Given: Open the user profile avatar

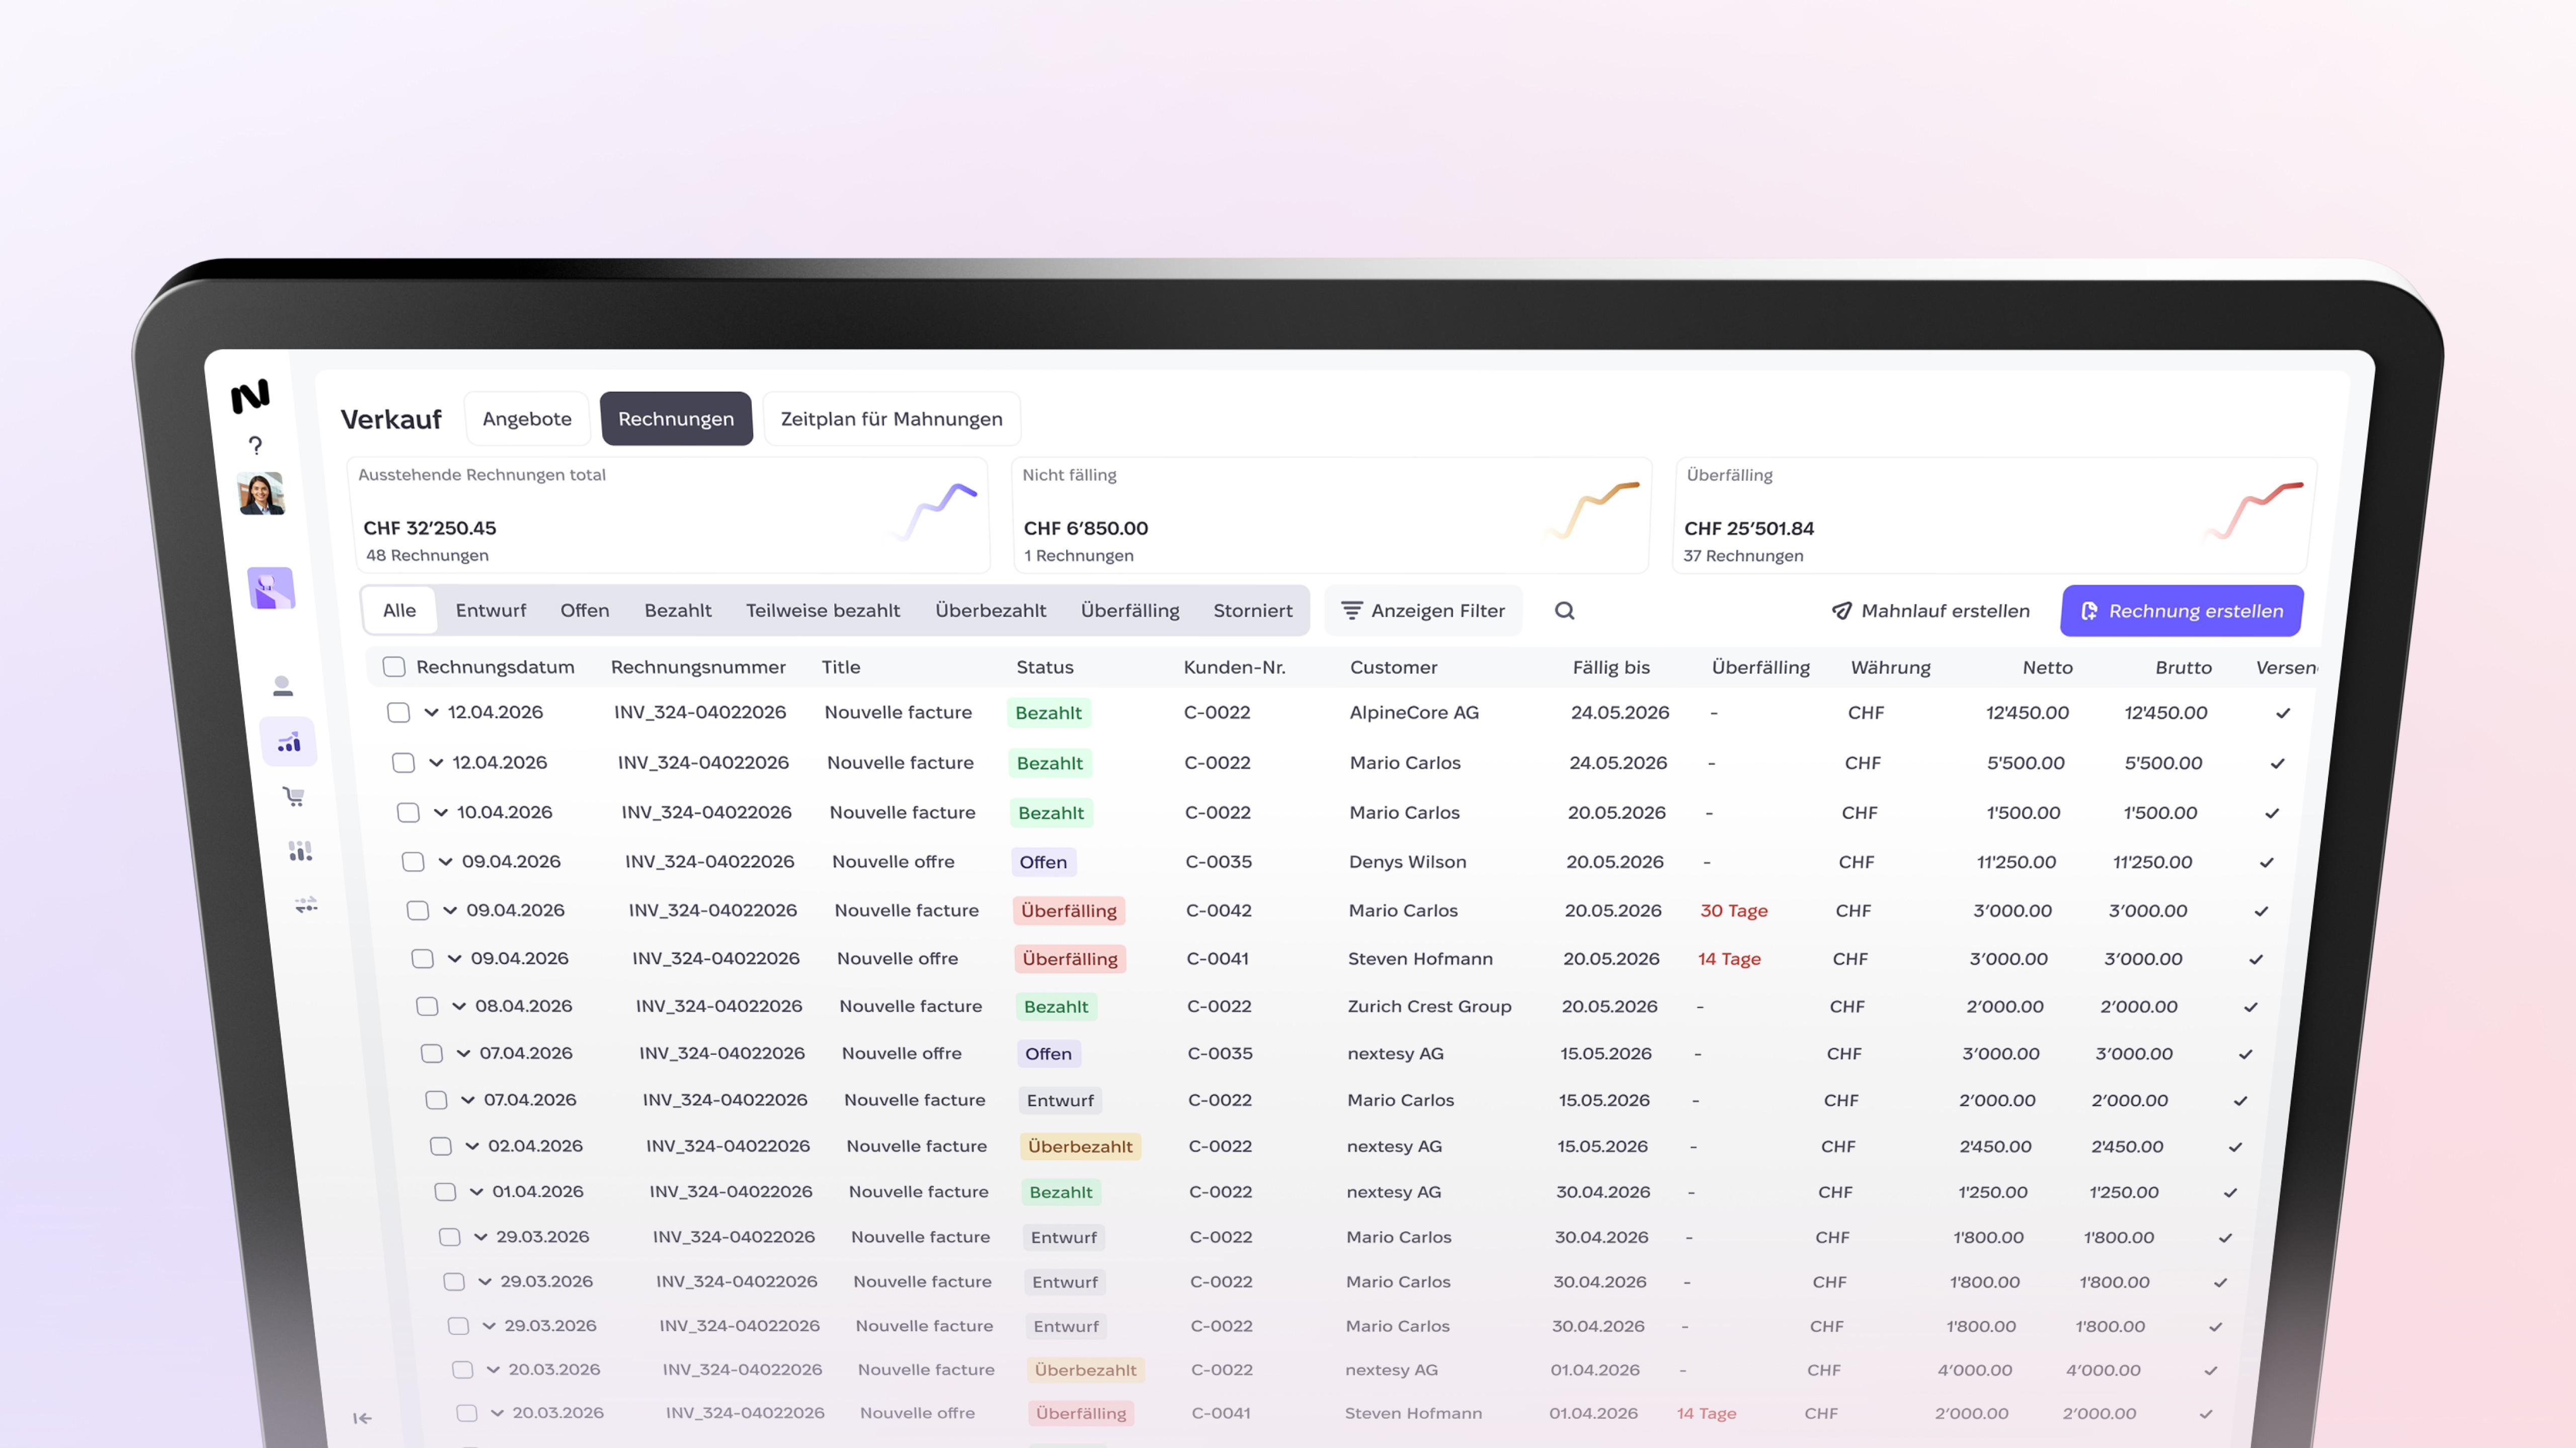Looking at the screenshot, I should [261, 494].
